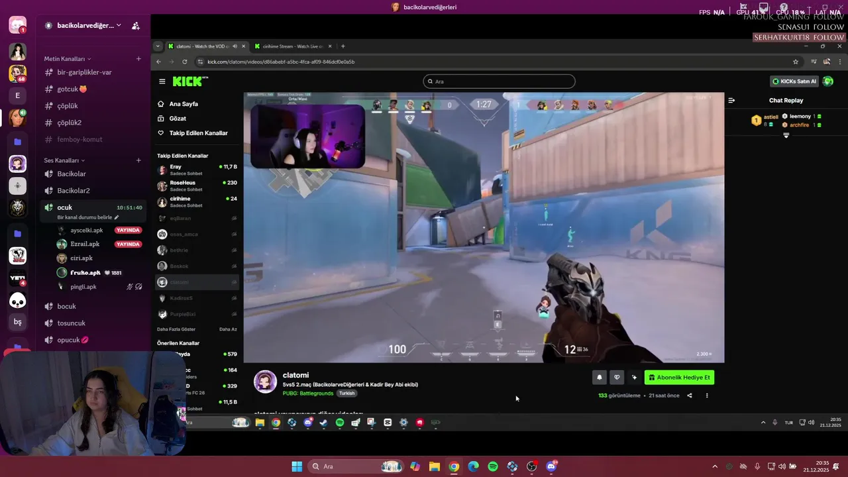This screenshot has width=848, height=477.
Task: Open Eray followed channel
Action: [x=197, y=170]
